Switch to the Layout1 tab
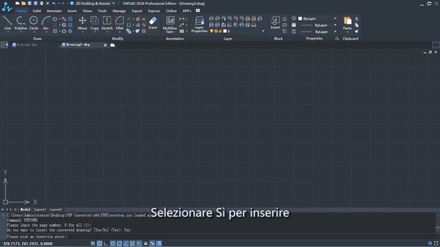The width and height of the screenshot is (440, 247). [40, 209]
